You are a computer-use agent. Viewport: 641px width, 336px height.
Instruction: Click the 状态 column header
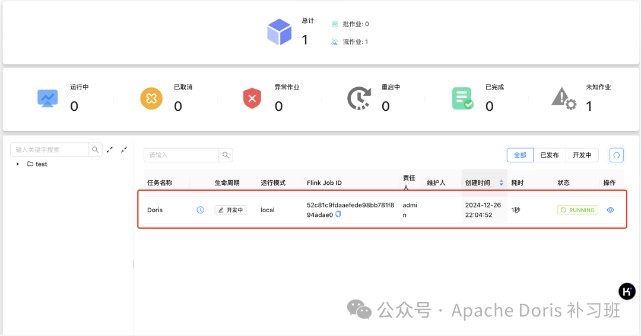[563, 183]
